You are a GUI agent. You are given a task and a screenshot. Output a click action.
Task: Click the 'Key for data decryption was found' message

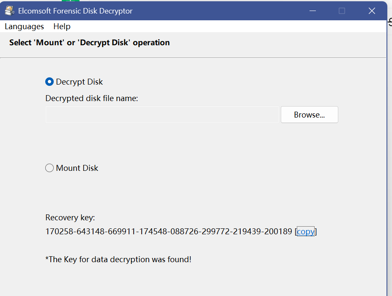point(118,259)
